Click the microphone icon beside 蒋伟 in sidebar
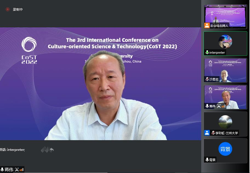This screenshot has height=173, width=250. 207,106
